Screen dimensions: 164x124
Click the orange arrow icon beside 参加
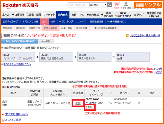click(86, 107)
